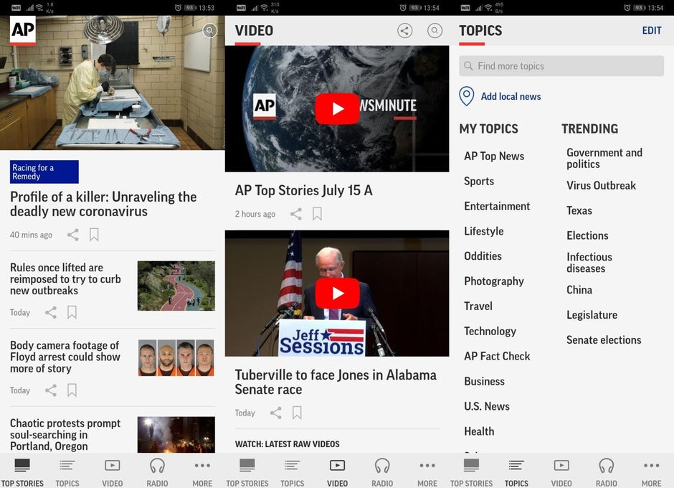This screenshot has width=674, height=488.
Task: Play the Jeff Sessions video
Action: tap(338, 294)
